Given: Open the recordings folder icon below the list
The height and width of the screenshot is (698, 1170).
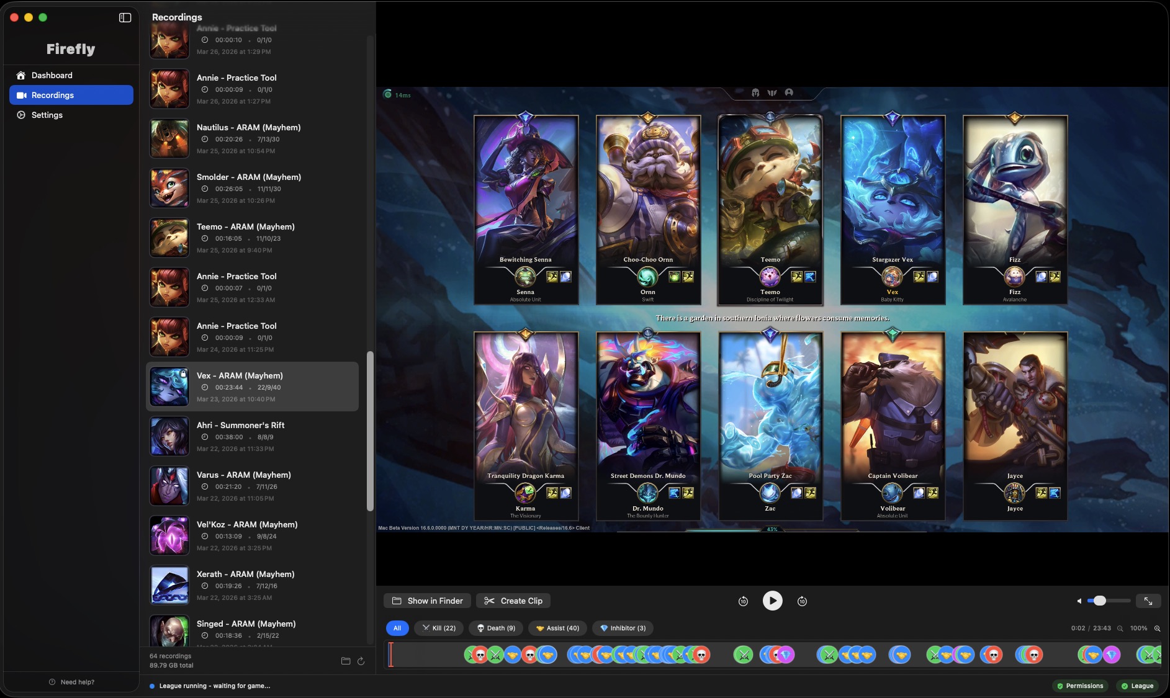Looking at the screenshot, I should 346,661.
